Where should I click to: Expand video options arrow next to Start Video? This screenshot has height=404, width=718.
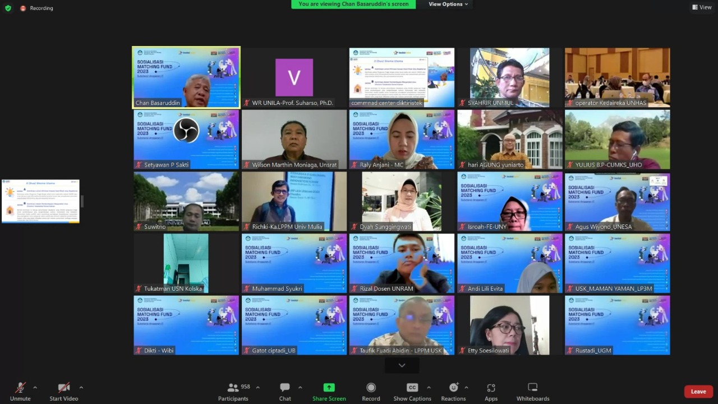click(81, 388)
